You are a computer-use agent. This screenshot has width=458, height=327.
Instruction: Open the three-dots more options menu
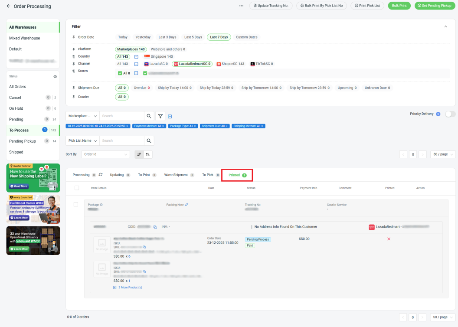[x=241, y=6]
